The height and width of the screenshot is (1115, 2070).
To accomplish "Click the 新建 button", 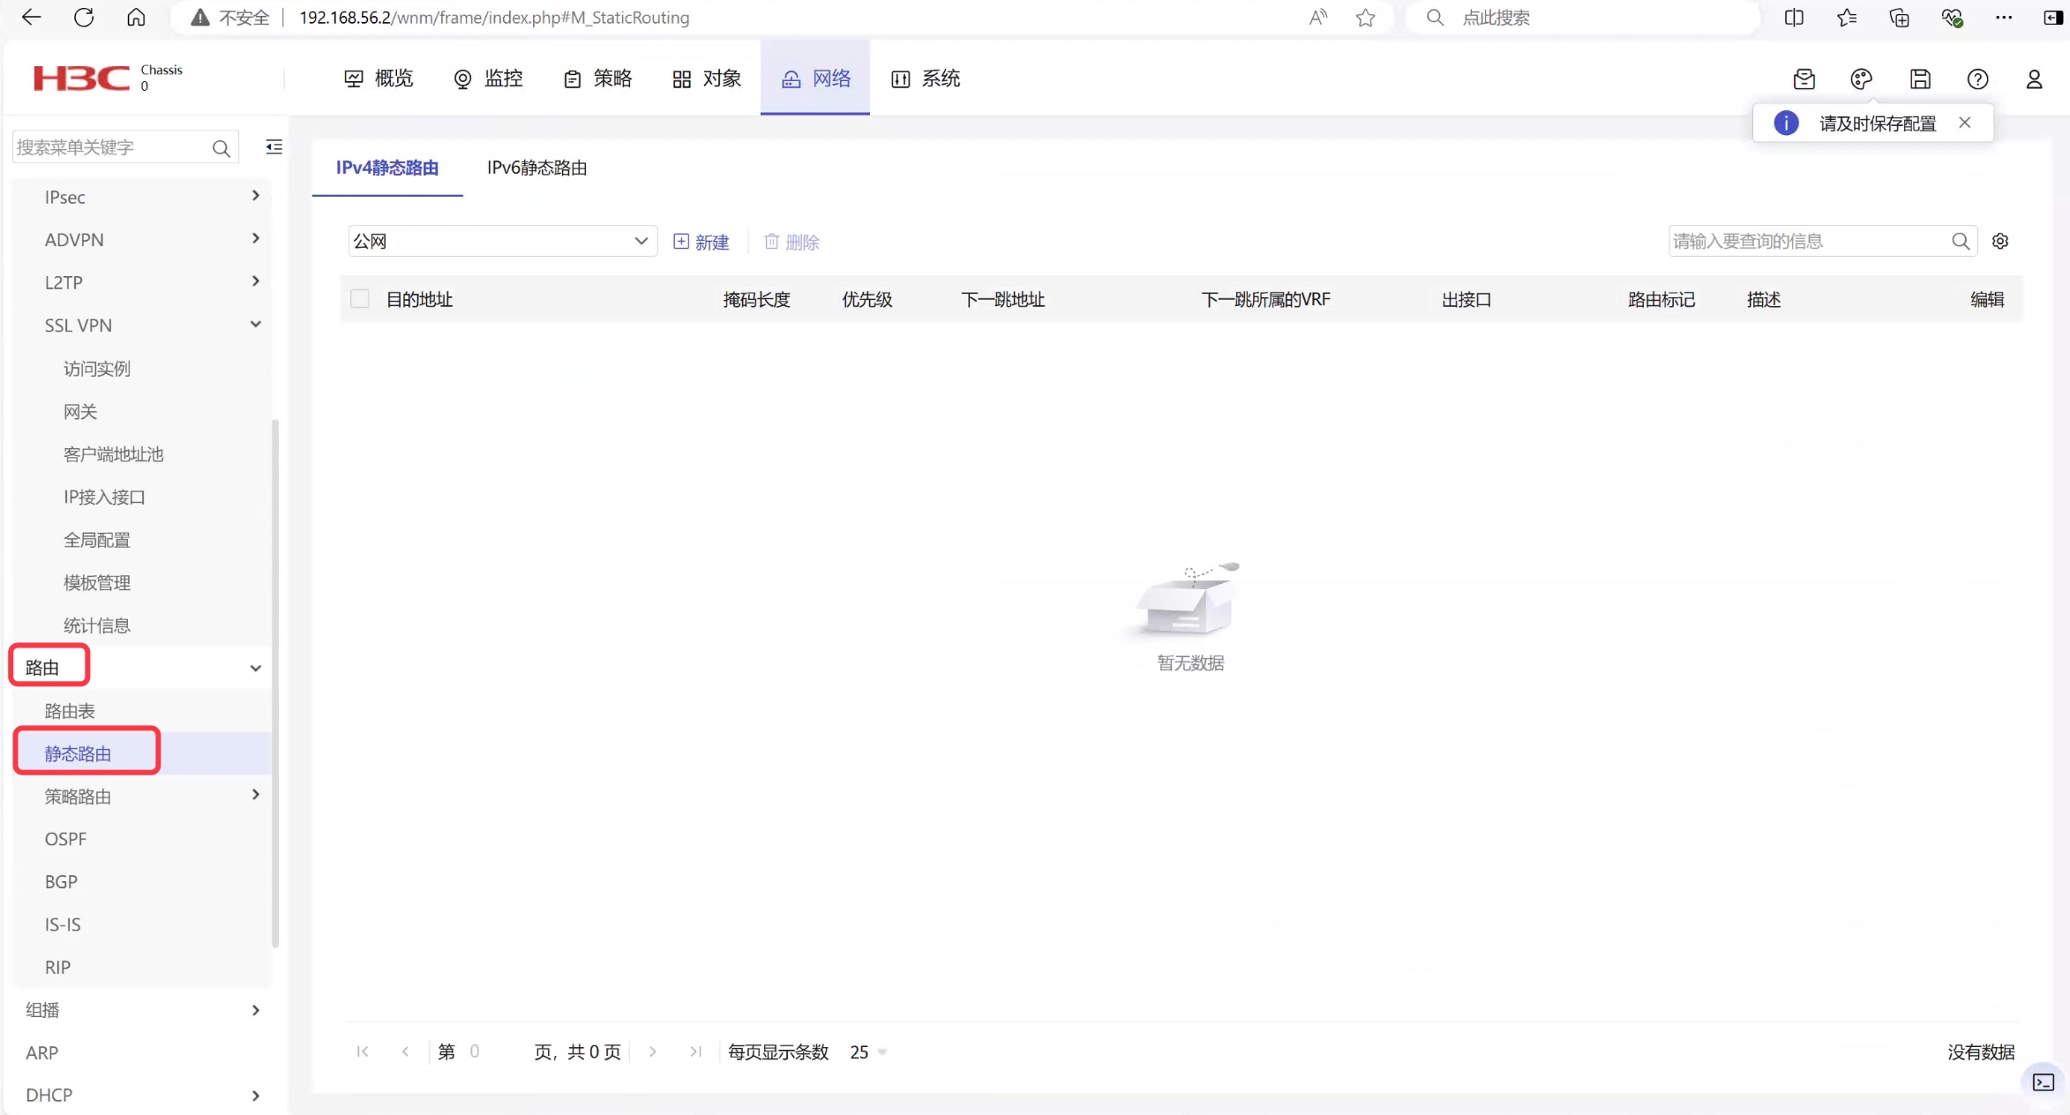I will click(701, 242).
